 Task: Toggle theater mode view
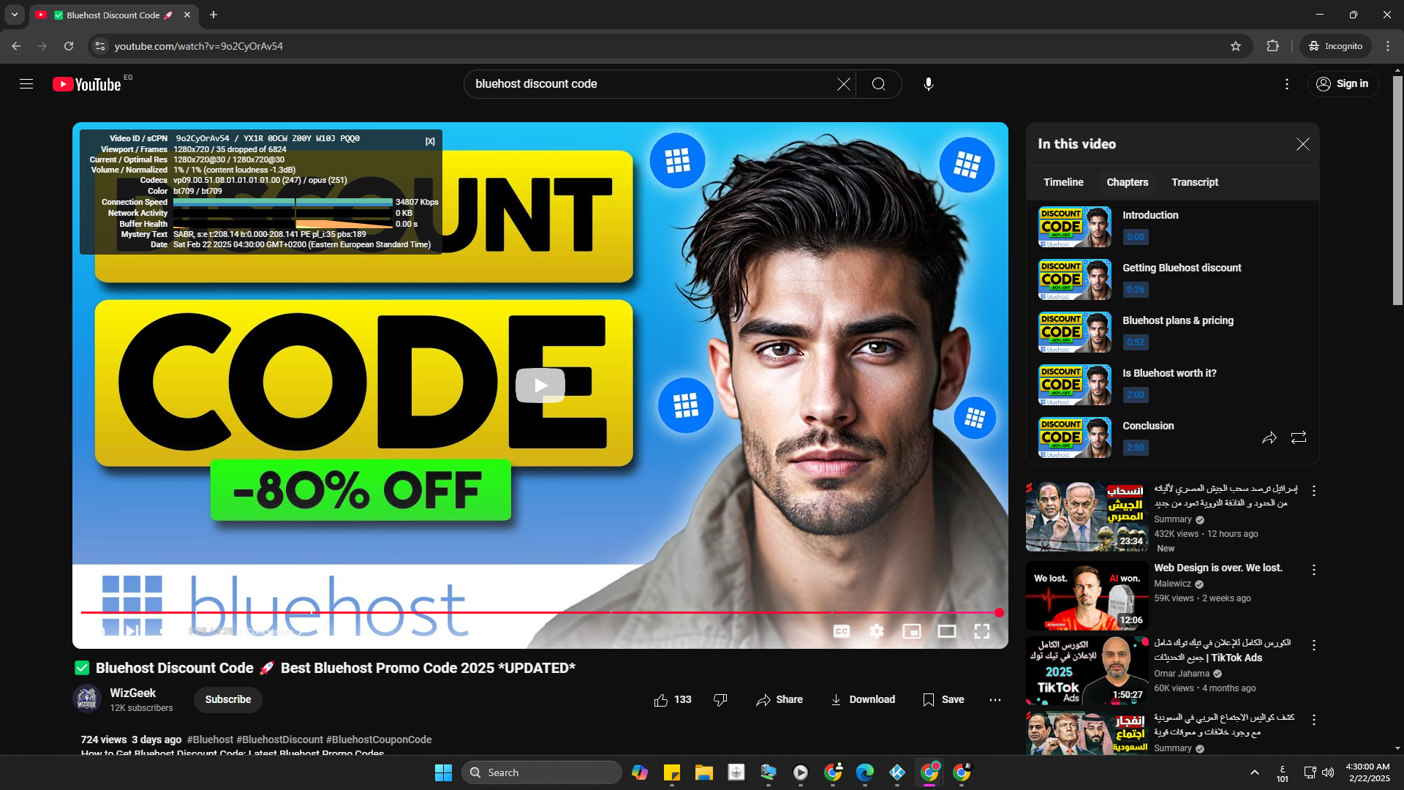tap(946, 631)
